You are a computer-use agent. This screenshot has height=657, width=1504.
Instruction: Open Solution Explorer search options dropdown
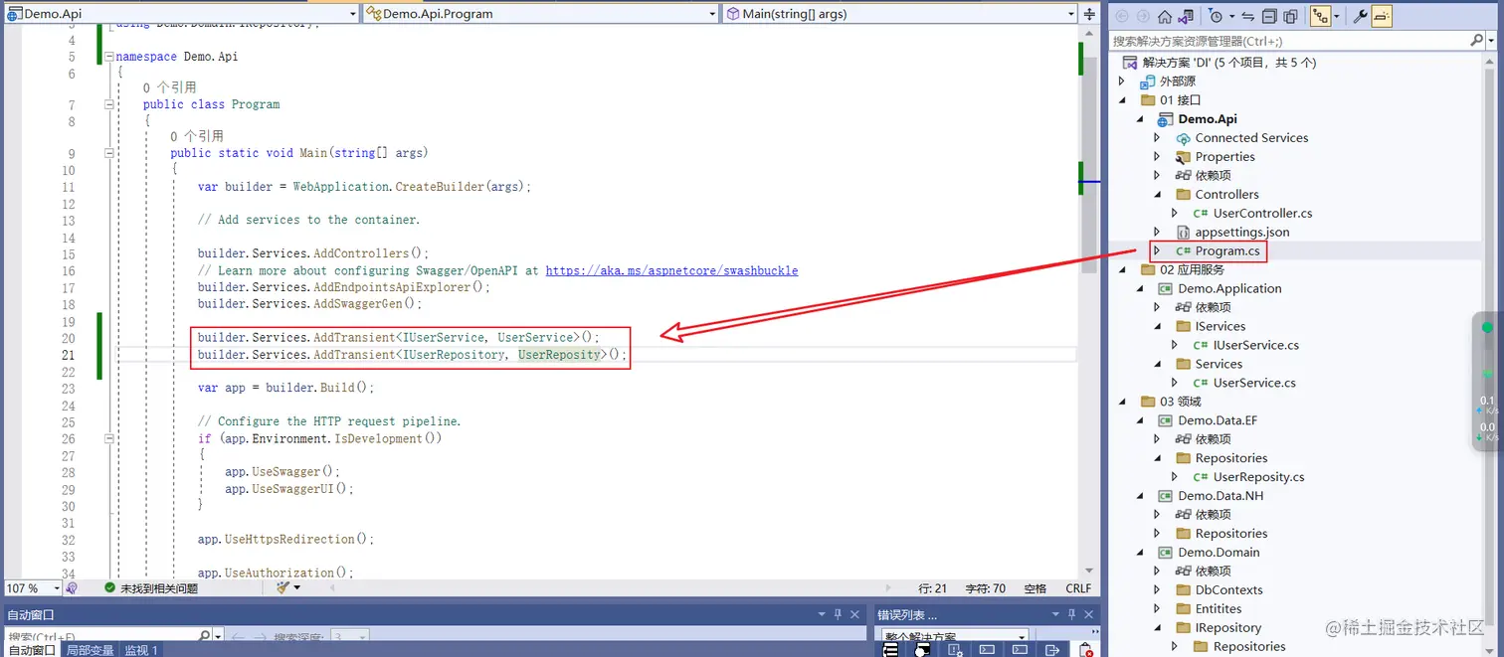coord(1491,41)
